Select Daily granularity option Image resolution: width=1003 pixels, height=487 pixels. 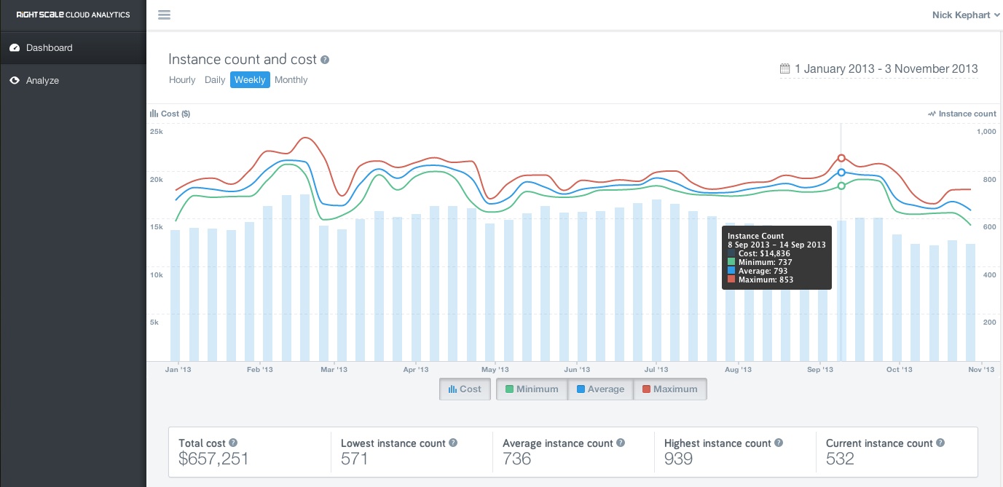(x=215, y=80)
